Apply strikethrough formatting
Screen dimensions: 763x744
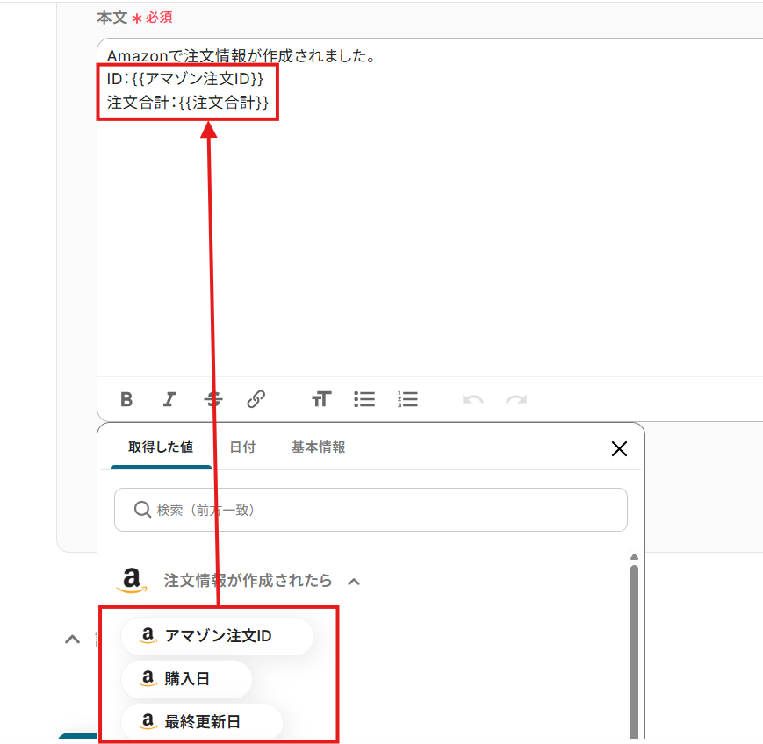(213, 399)
